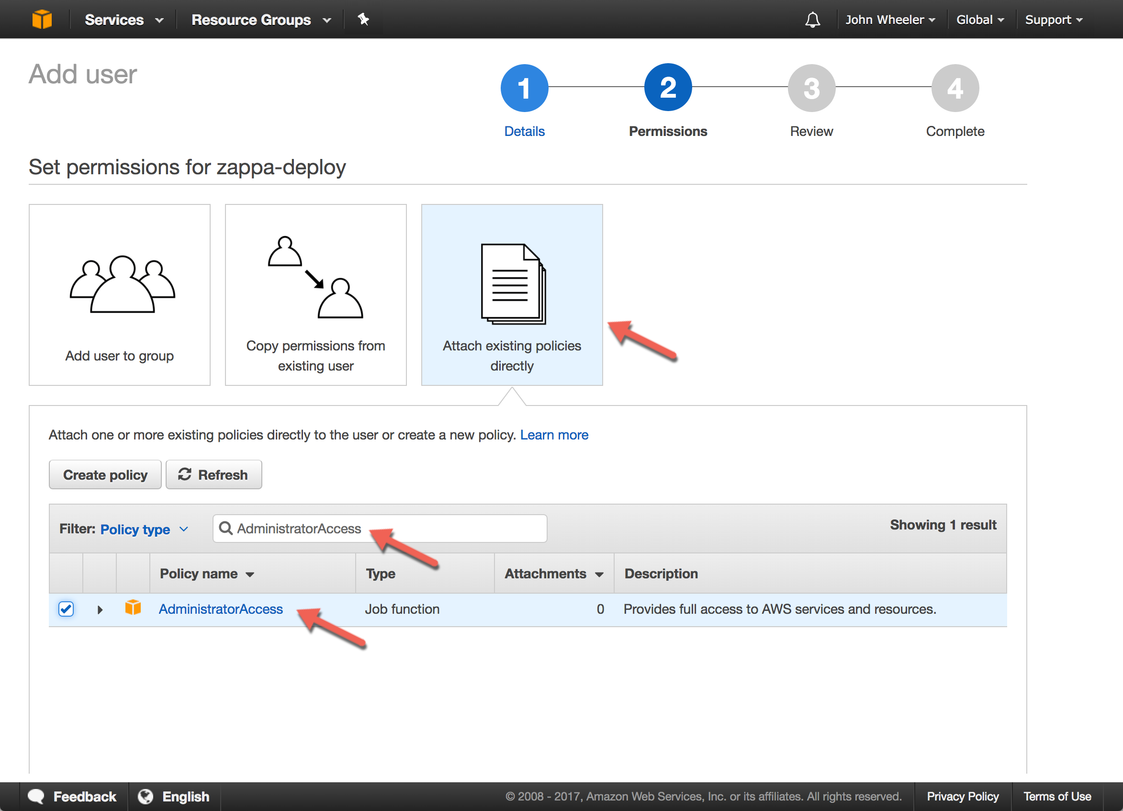Open the Policy type filter dropdown

click(x=144, y=529)
